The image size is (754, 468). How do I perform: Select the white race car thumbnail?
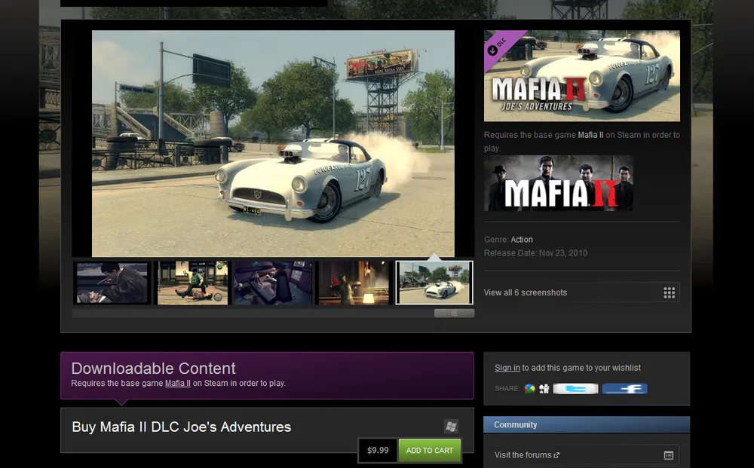tap(434, 283)
